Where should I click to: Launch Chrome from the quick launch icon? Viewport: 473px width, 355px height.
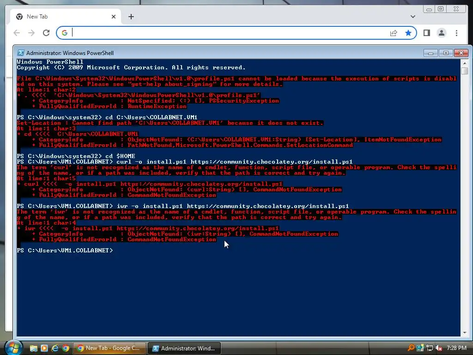click(x=66, y=349)
